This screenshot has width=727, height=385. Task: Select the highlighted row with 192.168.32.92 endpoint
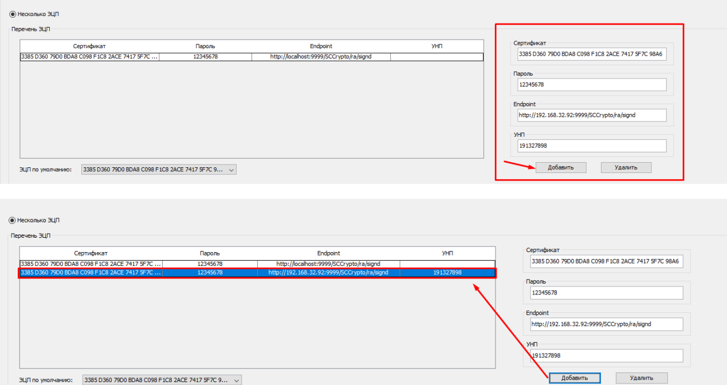258,273
